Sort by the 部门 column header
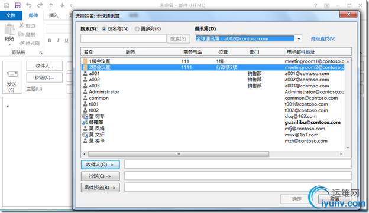Image resolution: width=369 pixels, height=213 pixels. (x=266, y=52)
